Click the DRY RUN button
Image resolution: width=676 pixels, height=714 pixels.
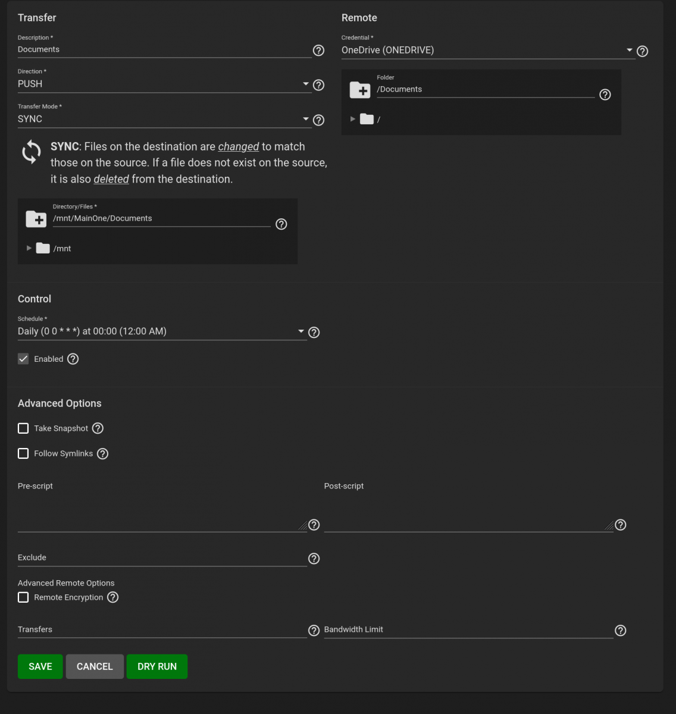pos(157,666)
